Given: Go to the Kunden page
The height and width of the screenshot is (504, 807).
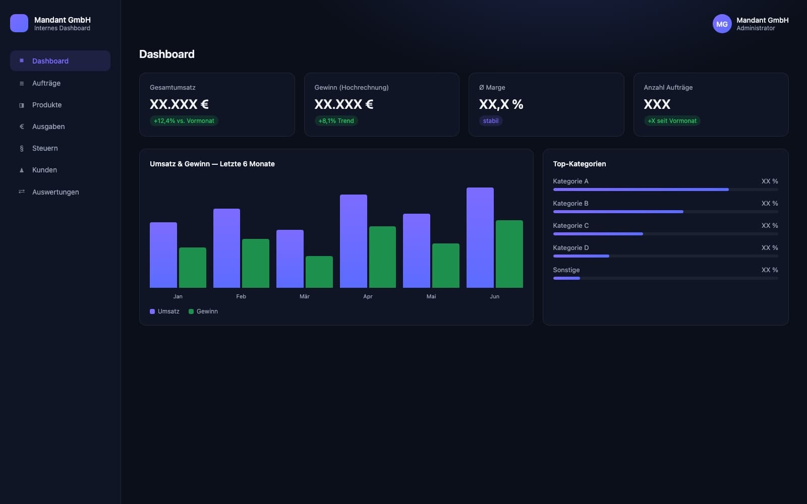Looking at the screenshot, I should coord(60,170).
